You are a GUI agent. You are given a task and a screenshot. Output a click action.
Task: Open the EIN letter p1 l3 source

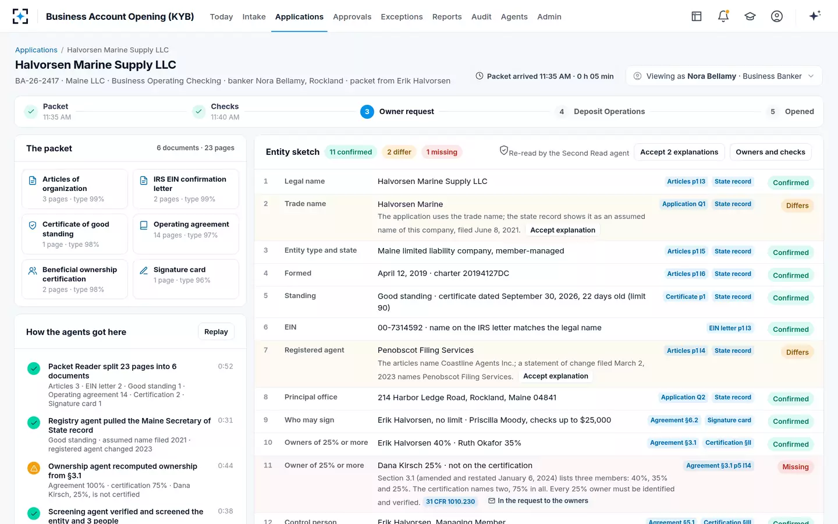[x=730, y=328]
